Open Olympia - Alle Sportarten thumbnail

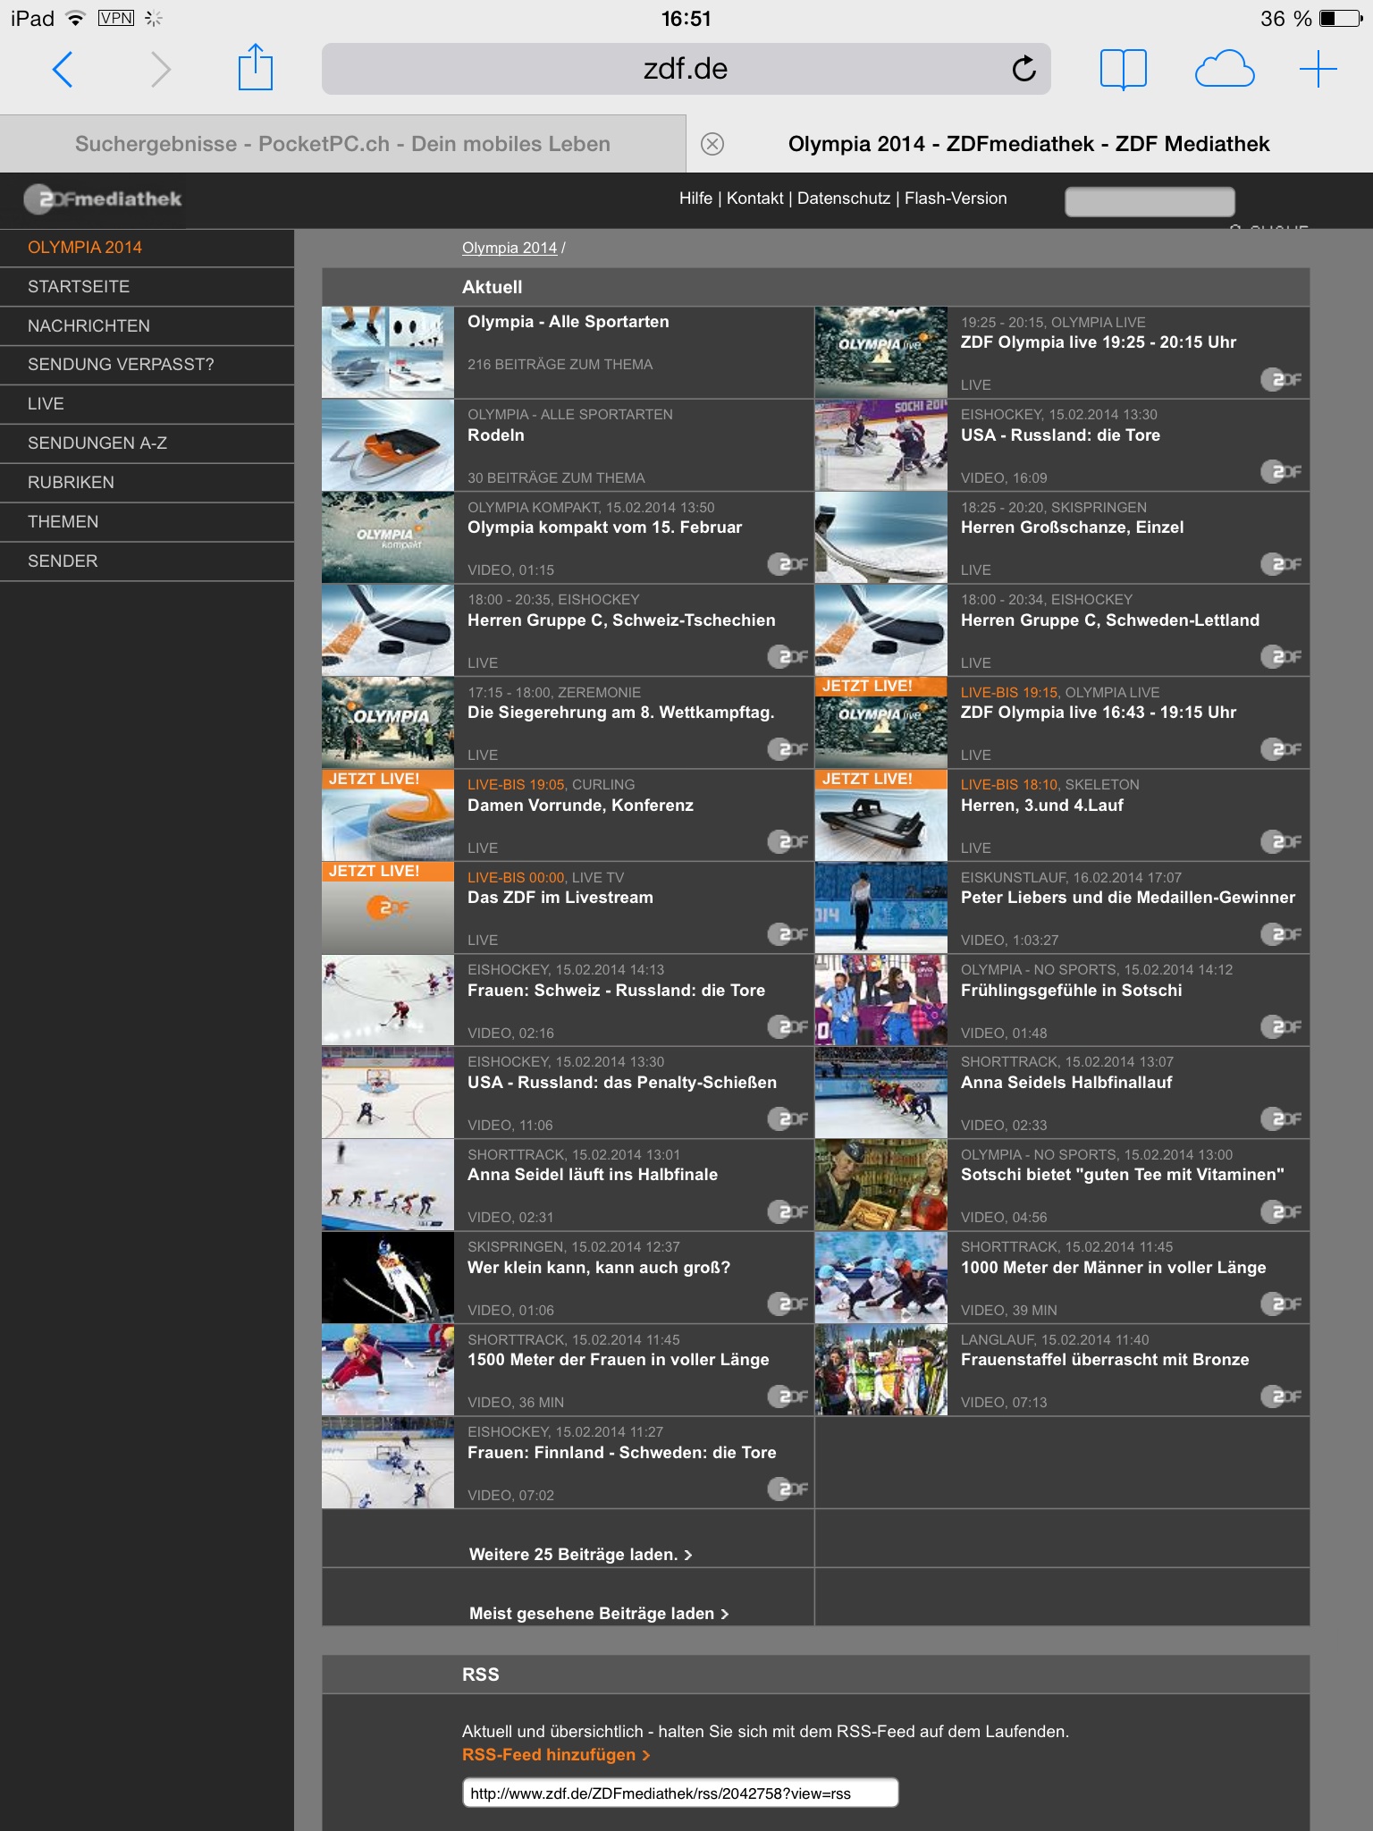(x=388, y=352)
